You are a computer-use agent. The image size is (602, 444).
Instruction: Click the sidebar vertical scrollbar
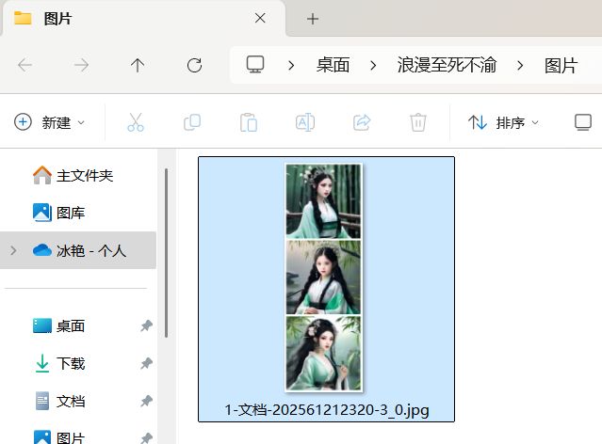(166, 253)
